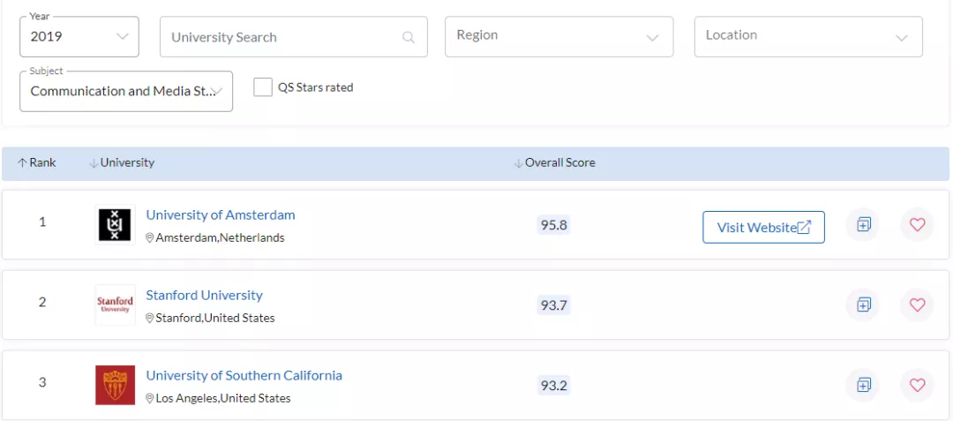
Task: Click the Stanford University logo
Action: pyautogui.click(x=115, y=304)
